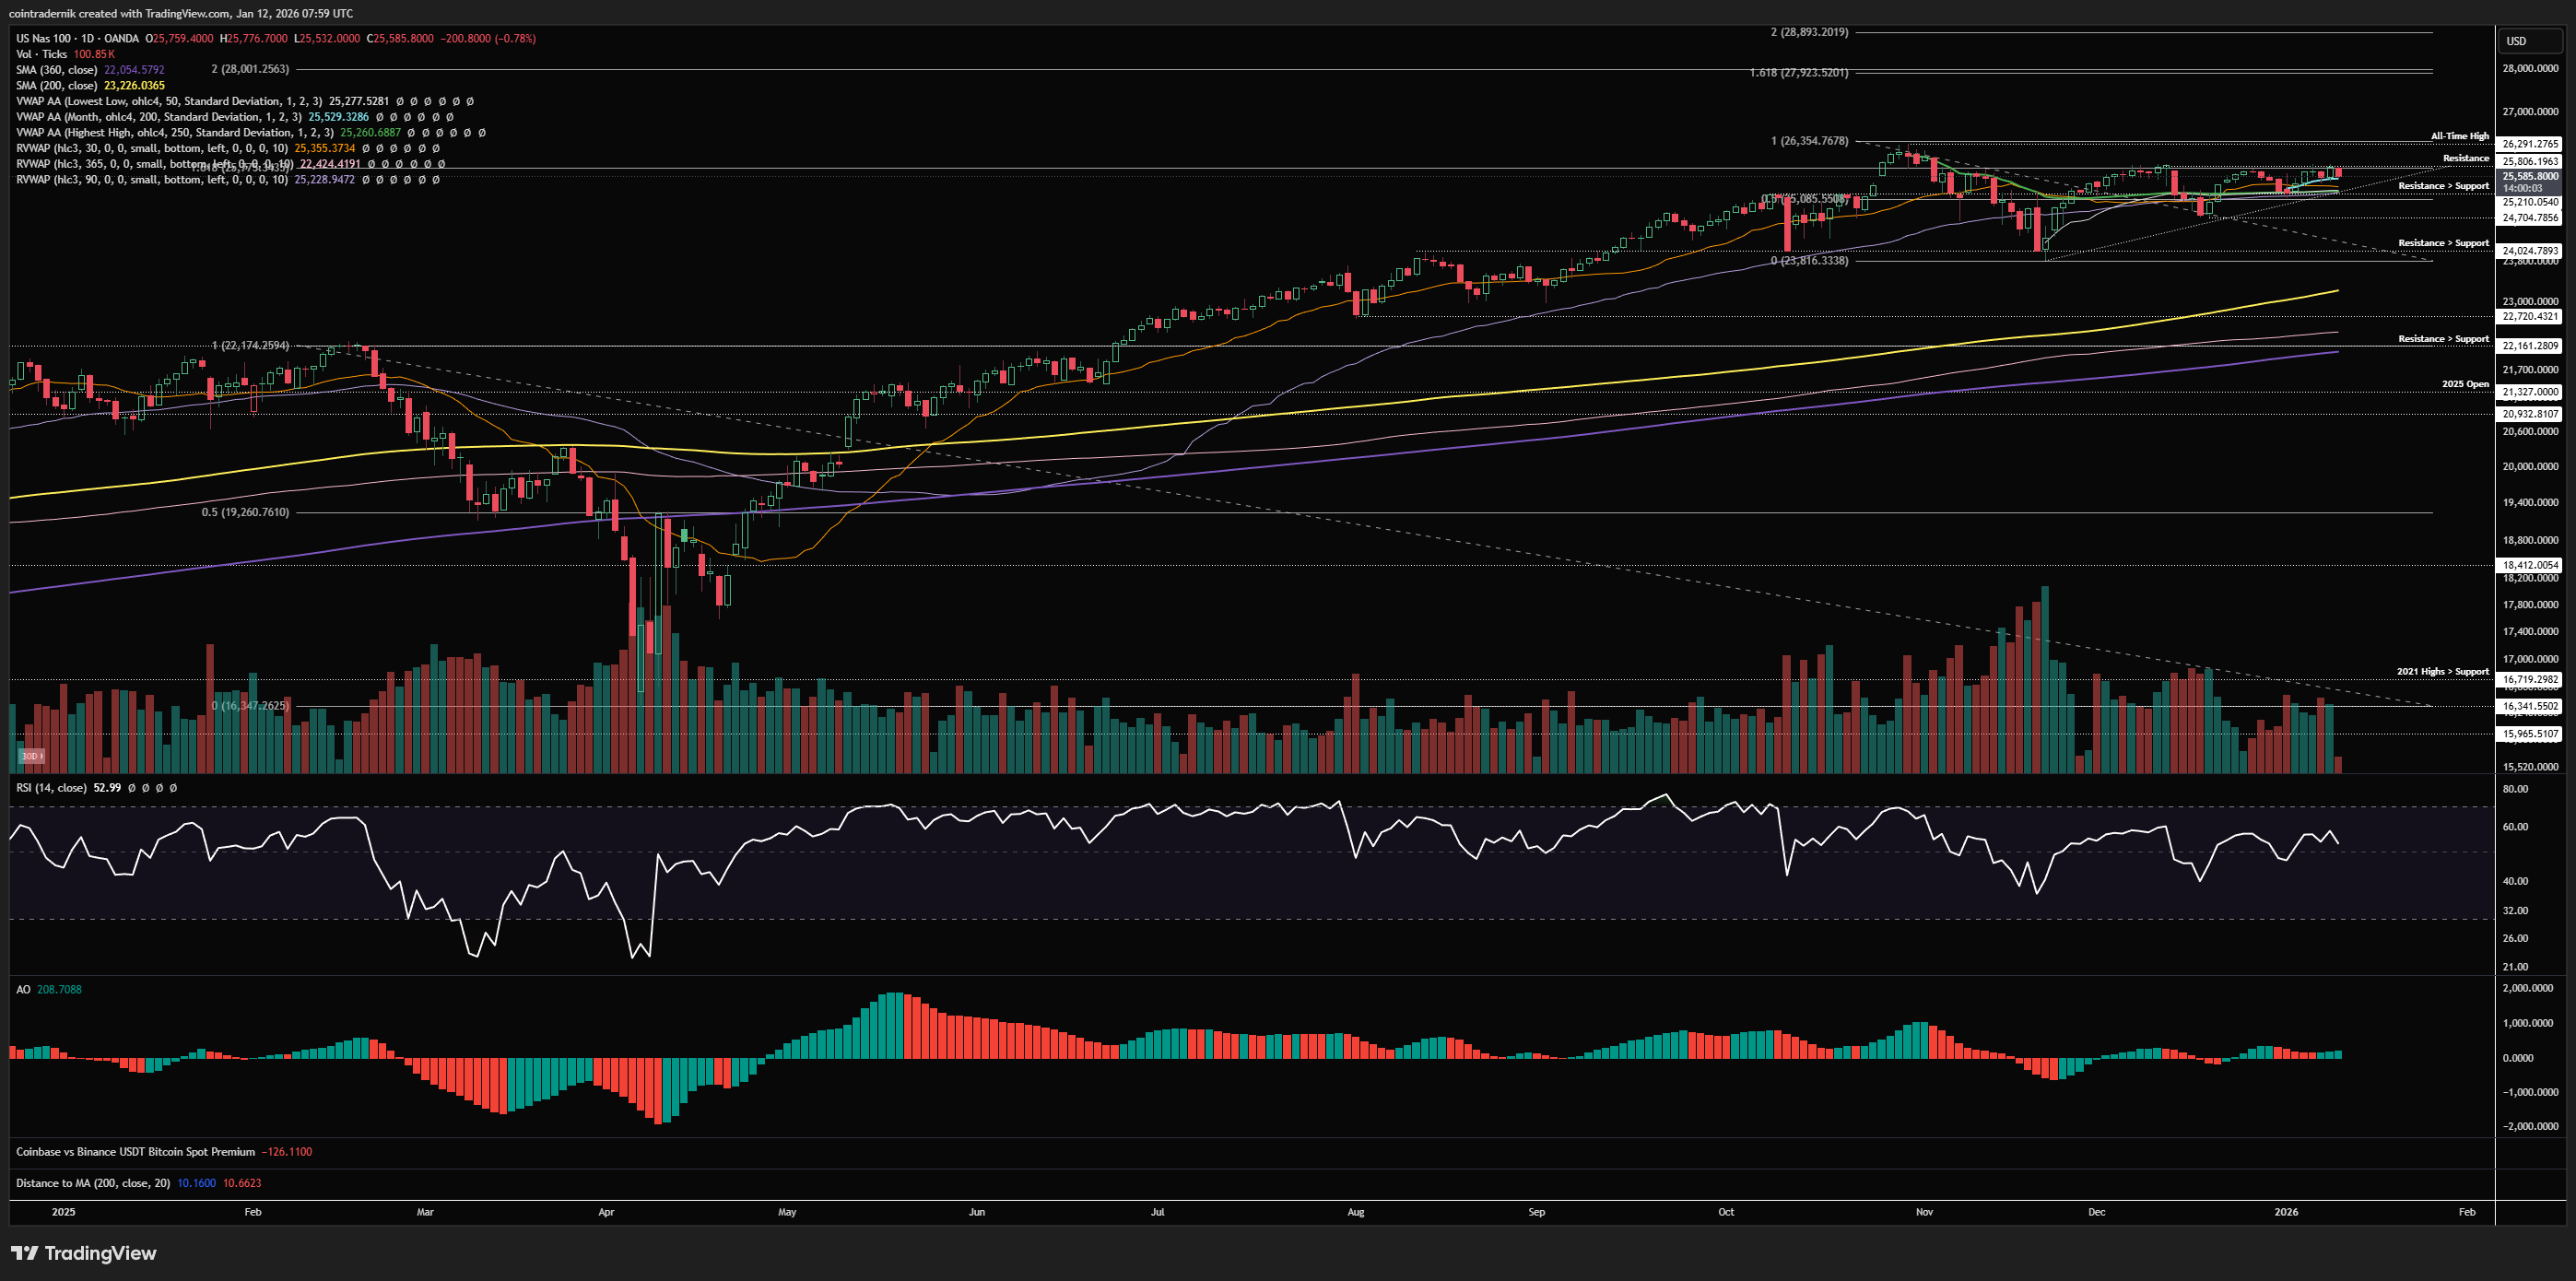The height and width of the screenshot is (1281, 2576).
Task: Click the AO indicator legend label
Action: coord(23,989)
